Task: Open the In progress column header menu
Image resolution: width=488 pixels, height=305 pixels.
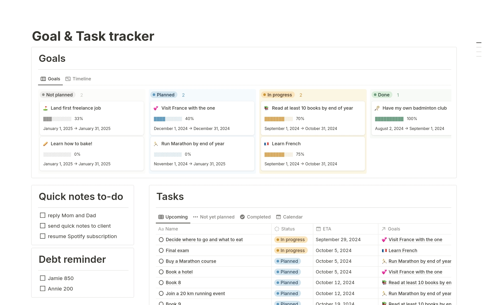Action: [278, 95]
